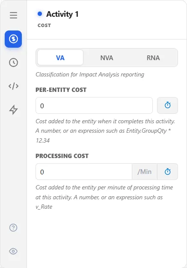Open the code brackets logic section
The height and width of the screenshot is (268, 187).
coord(13,86)
